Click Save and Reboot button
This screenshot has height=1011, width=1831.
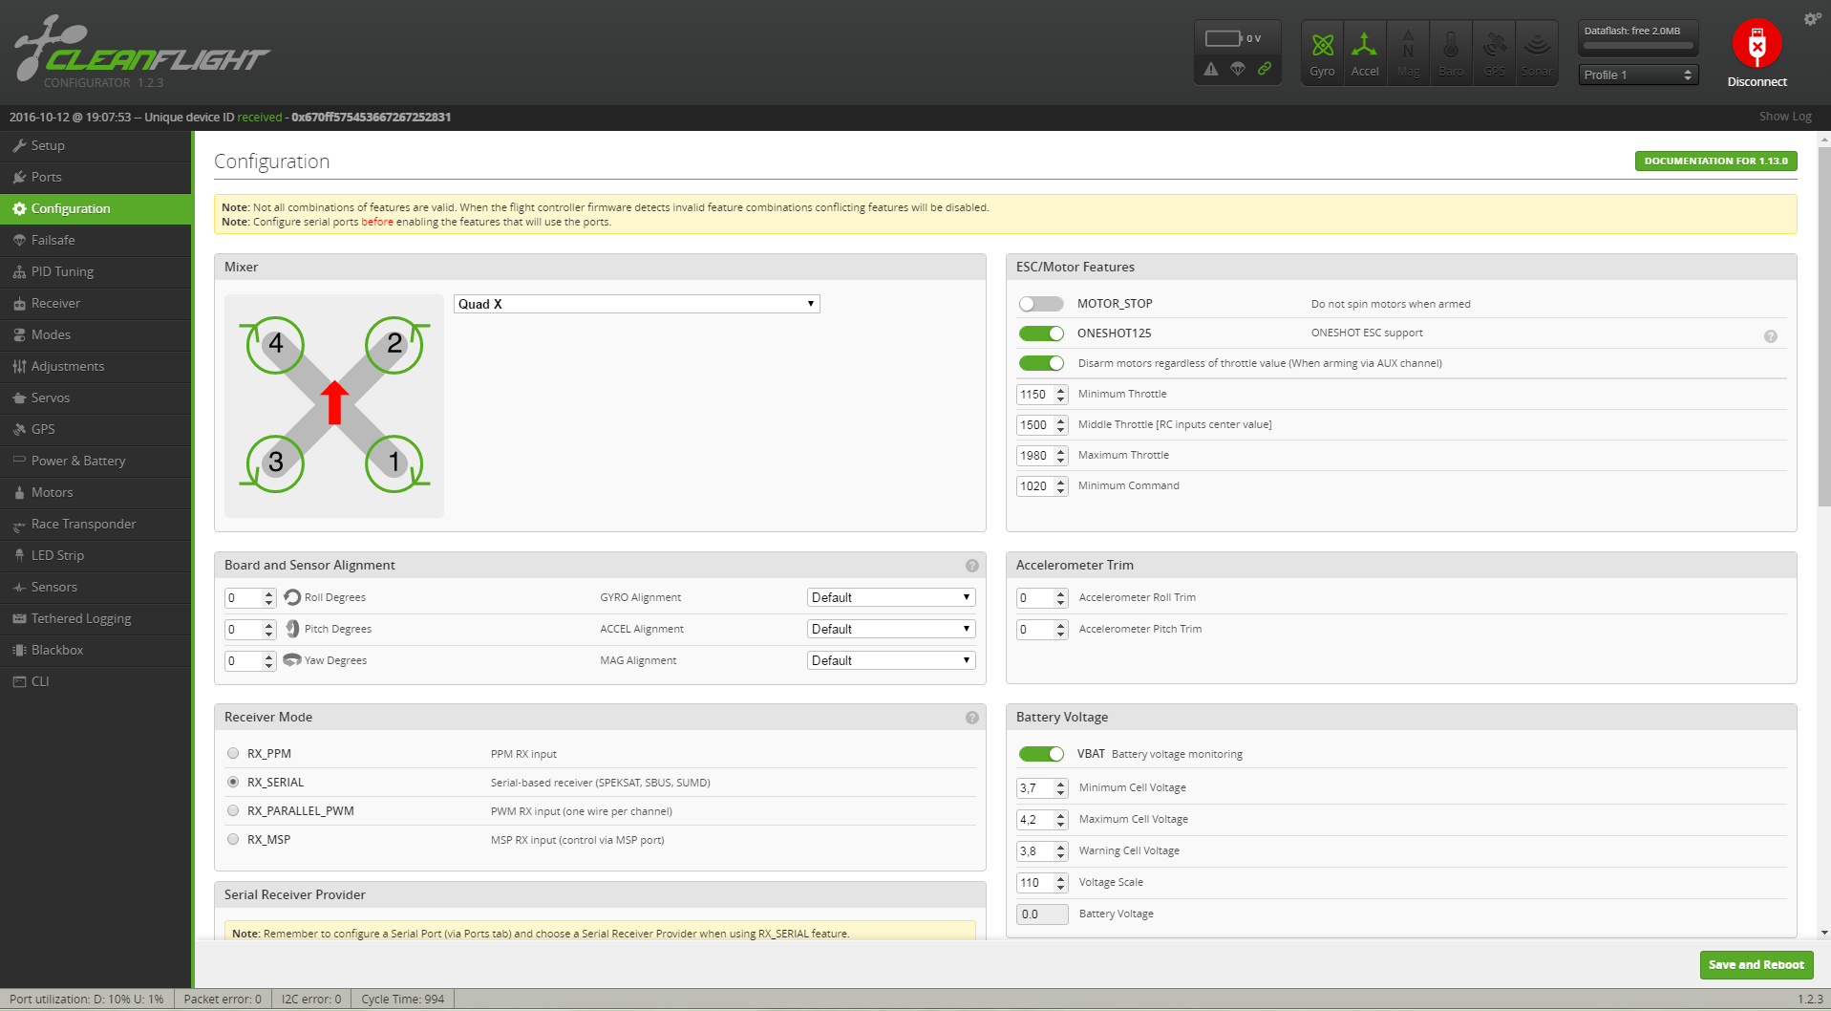1756,965
